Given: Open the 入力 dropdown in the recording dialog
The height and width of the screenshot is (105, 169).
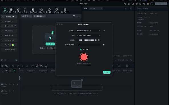Looking at the screenshot, I should coord(88,35).
